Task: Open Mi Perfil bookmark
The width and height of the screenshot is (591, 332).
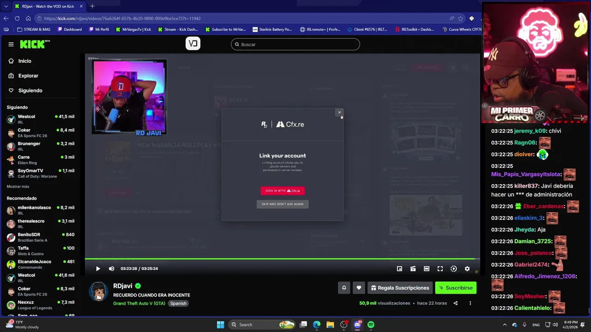Action: click(x=98, y=30)
